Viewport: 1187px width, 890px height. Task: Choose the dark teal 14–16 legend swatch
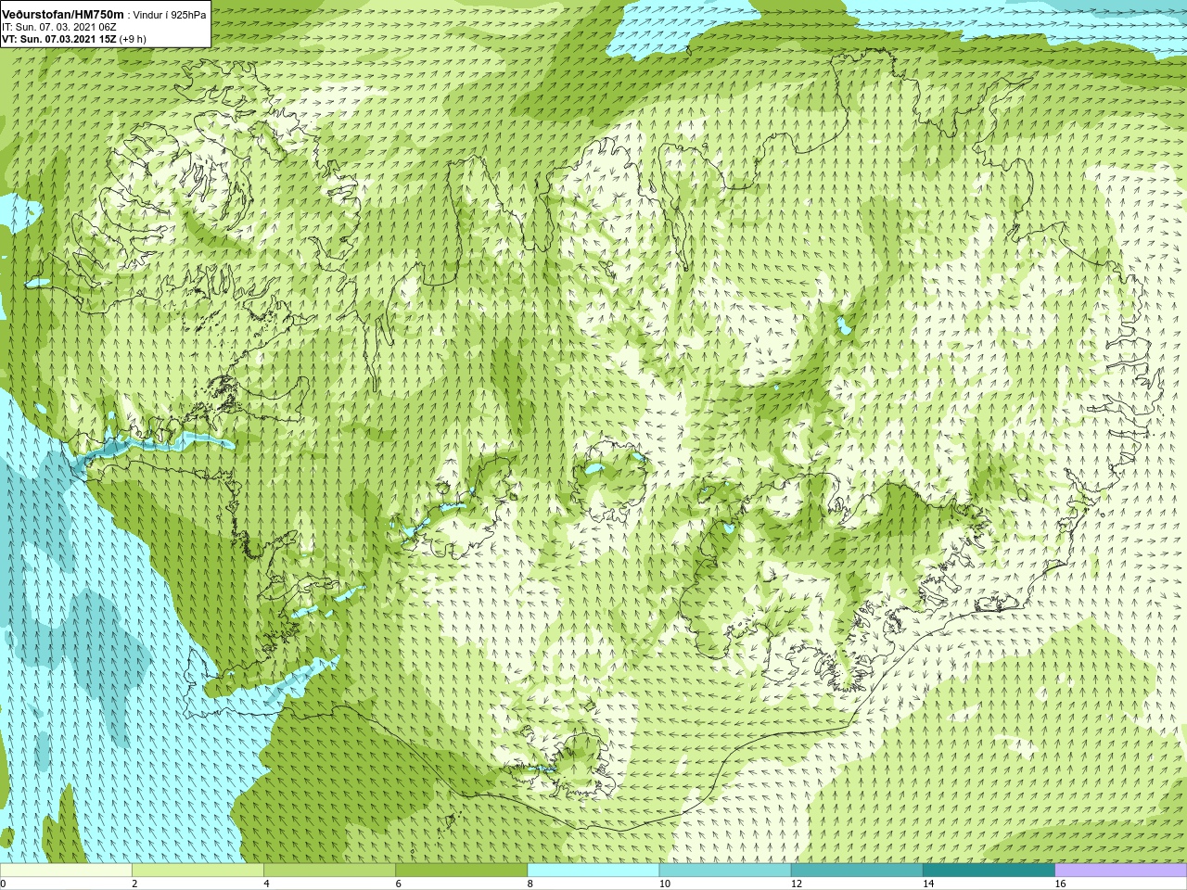click(x=989, y=871)
